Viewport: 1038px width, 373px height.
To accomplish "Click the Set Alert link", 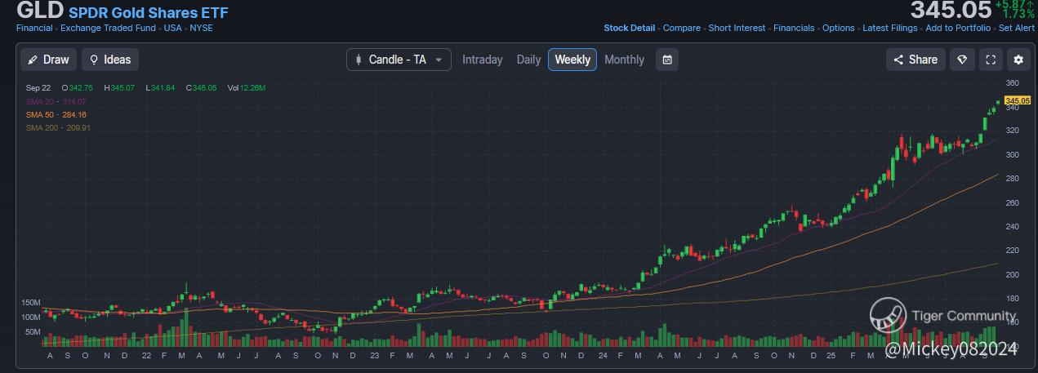I will coord(1017,28).
